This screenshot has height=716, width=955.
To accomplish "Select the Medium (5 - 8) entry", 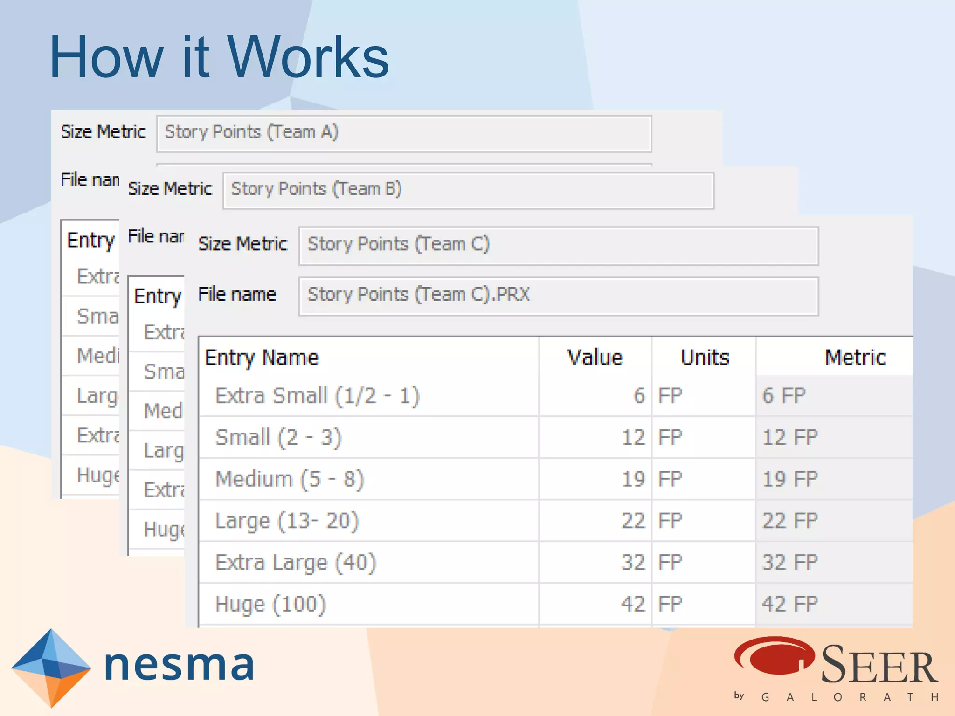I will tap(290, 479).
